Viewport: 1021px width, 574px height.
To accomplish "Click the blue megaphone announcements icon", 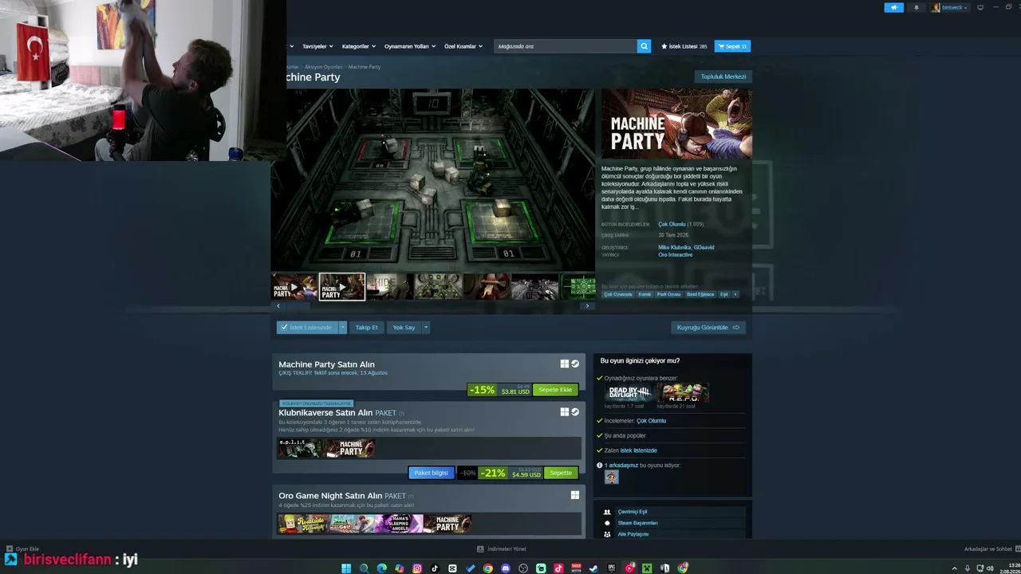I will (x=893, y=7).
